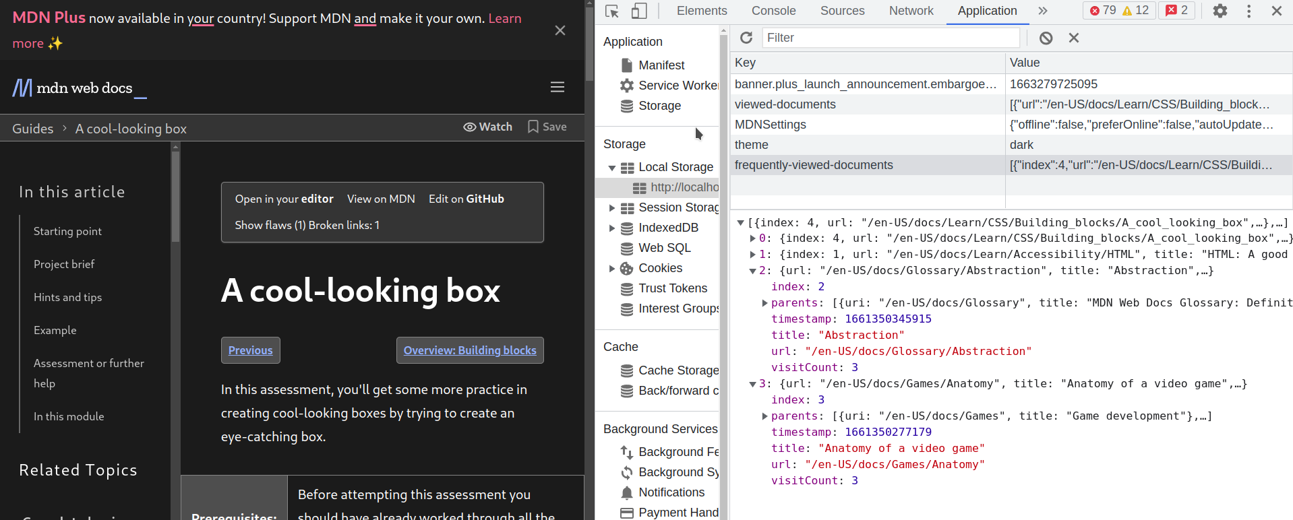The image size is (1293, 520).
Task: Click the 79 errors counter badge
Action: [x=1103, y=10]
